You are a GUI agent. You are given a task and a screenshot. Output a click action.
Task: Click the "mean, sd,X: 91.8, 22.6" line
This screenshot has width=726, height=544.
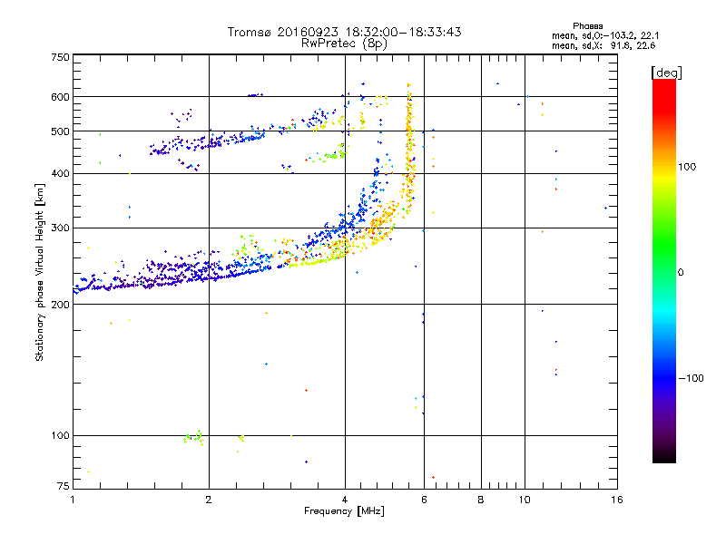coord(603,45)
